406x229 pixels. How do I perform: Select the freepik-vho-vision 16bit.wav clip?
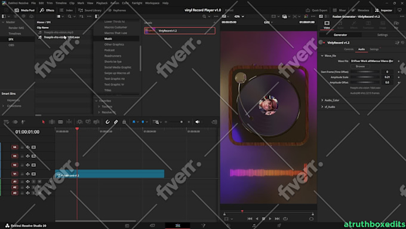(62, 37)
